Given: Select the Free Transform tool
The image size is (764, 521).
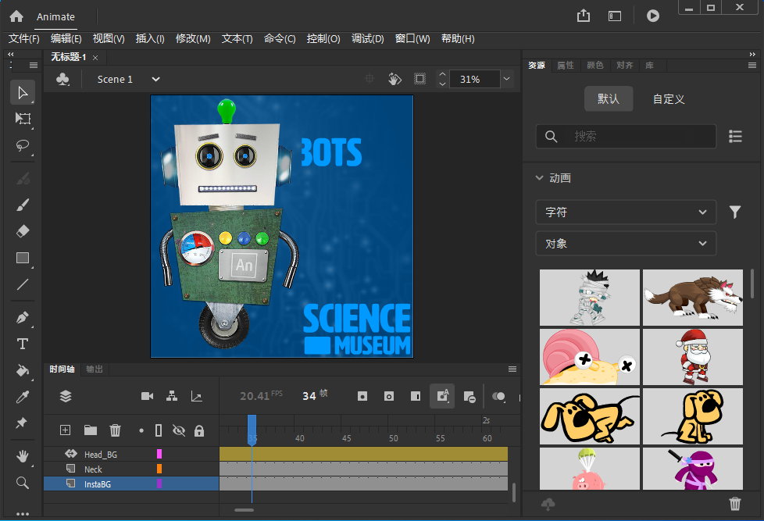Looking at the screenshot, I should click(x=23, y=119).
